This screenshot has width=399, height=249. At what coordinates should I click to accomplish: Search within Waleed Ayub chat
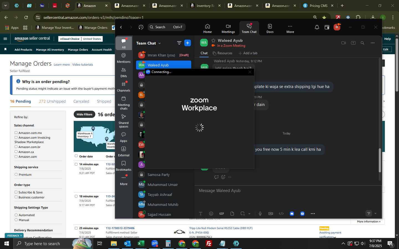pos(362,43)
